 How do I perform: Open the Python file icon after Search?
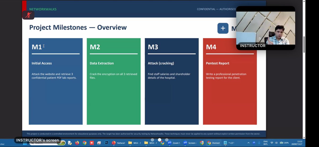[x=70, y=143]
